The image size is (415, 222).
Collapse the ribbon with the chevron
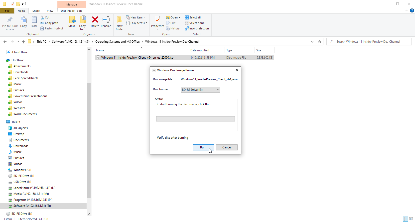click(x=407, y=10)
